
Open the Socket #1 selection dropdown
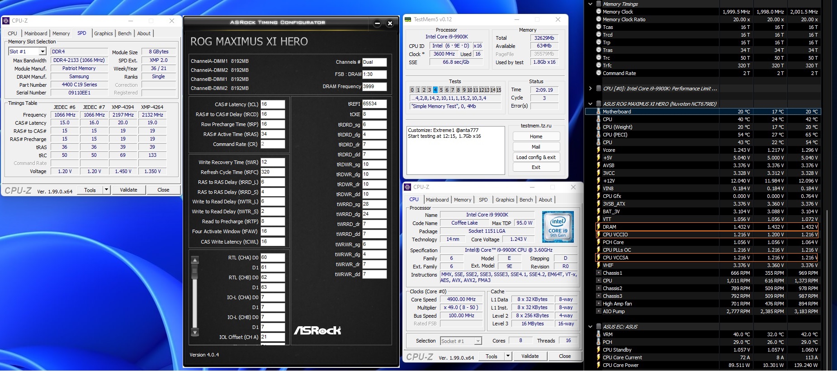pos(478,341)
